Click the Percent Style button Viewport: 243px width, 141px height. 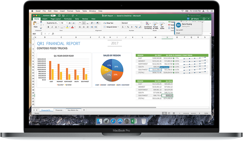click(x=128, y=27)
